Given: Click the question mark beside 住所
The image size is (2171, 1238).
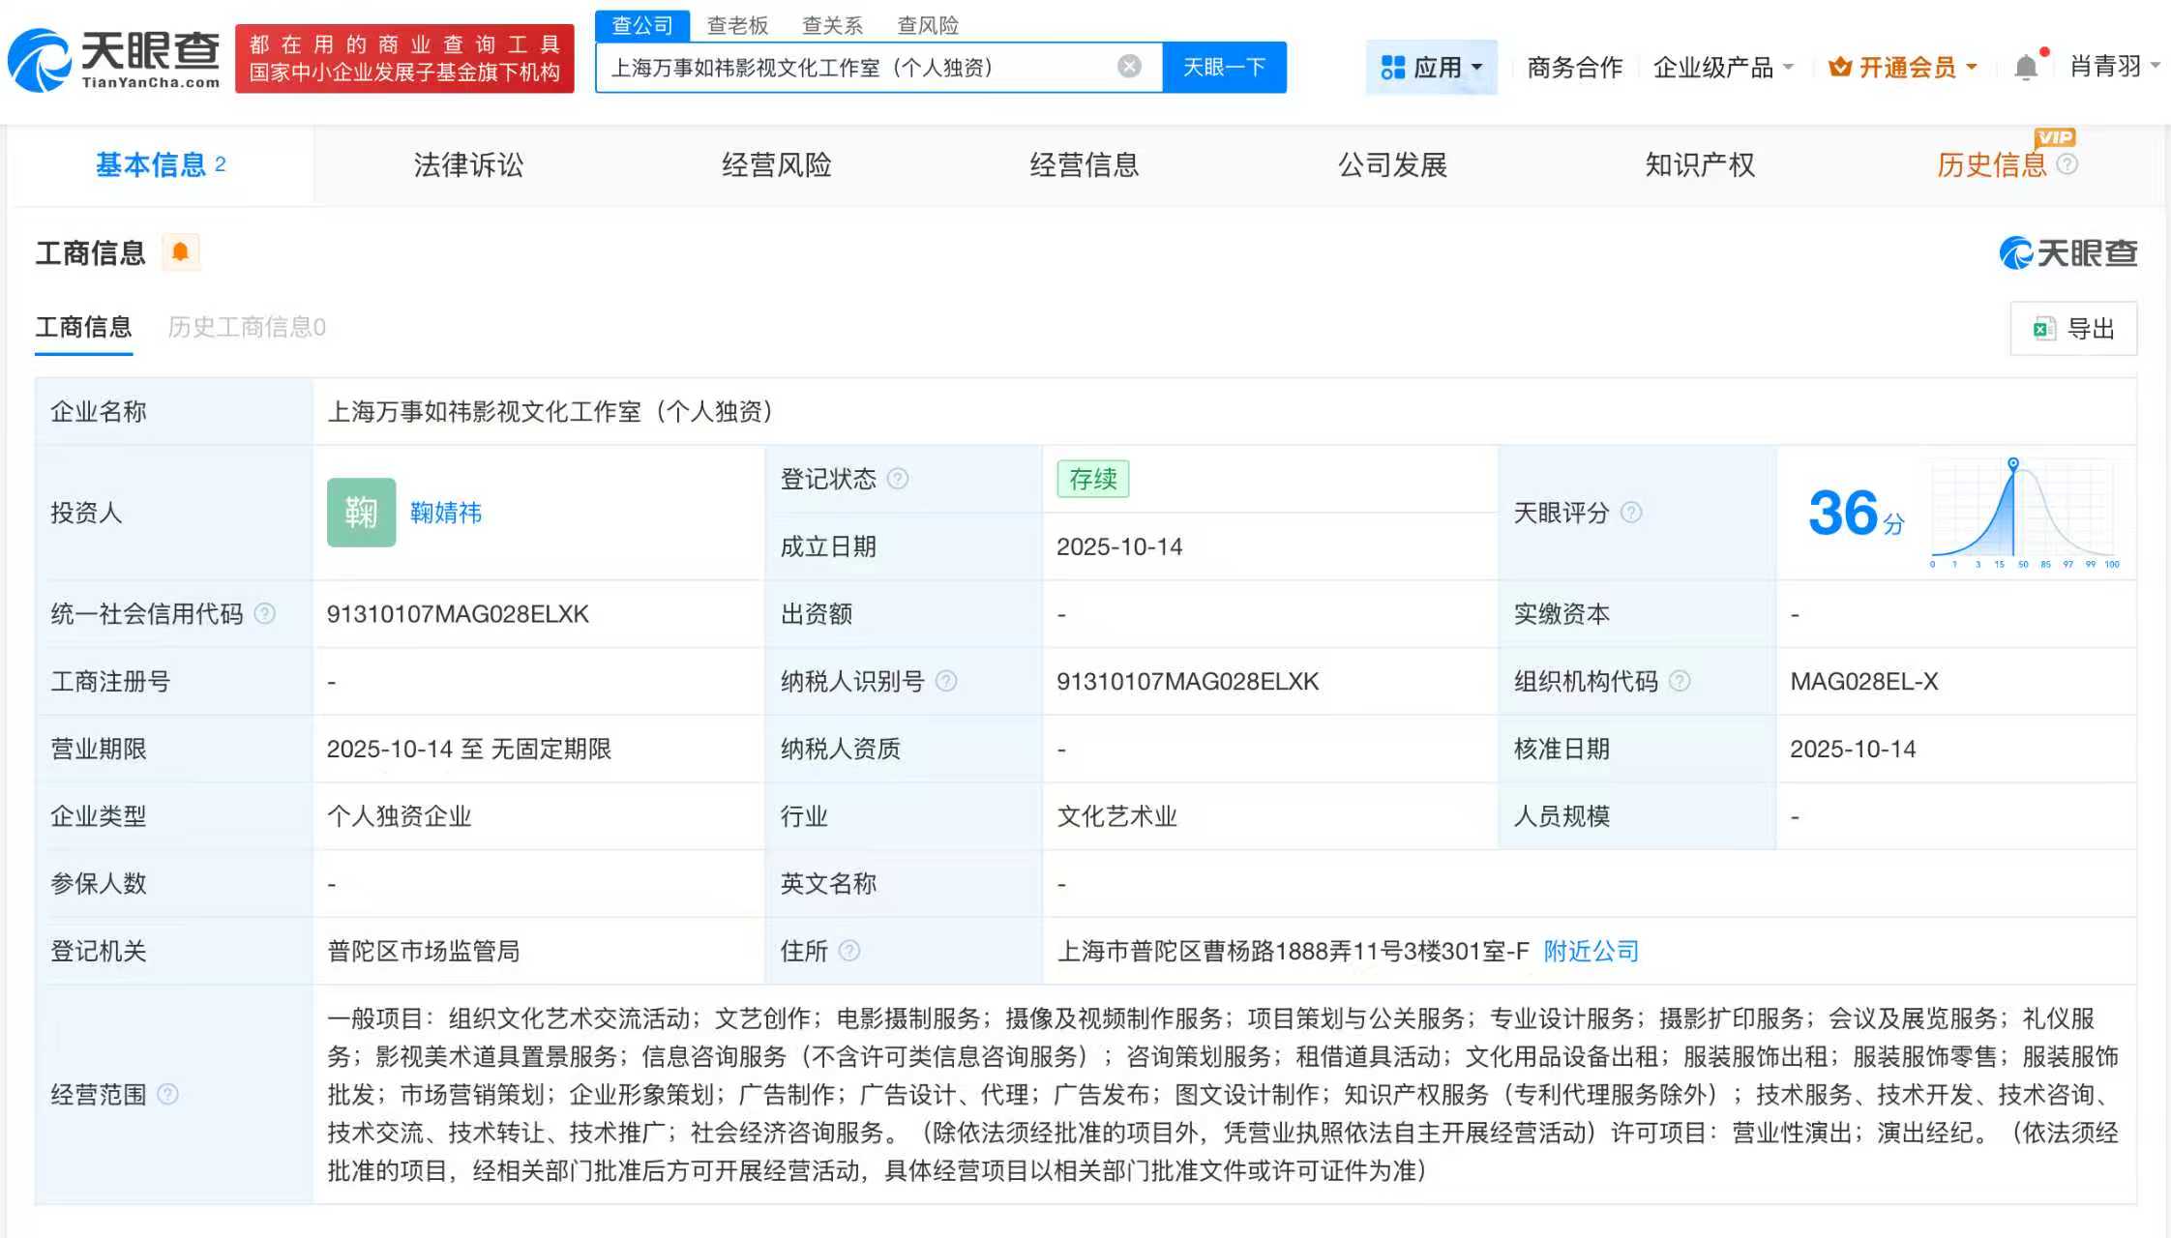Looking at the screenshot, I should point(849,951).
